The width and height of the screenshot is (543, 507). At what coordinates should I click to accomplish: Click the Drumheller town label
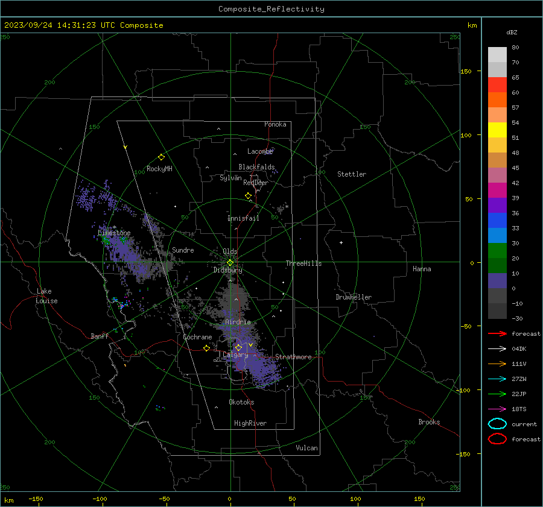click(354, 297)
